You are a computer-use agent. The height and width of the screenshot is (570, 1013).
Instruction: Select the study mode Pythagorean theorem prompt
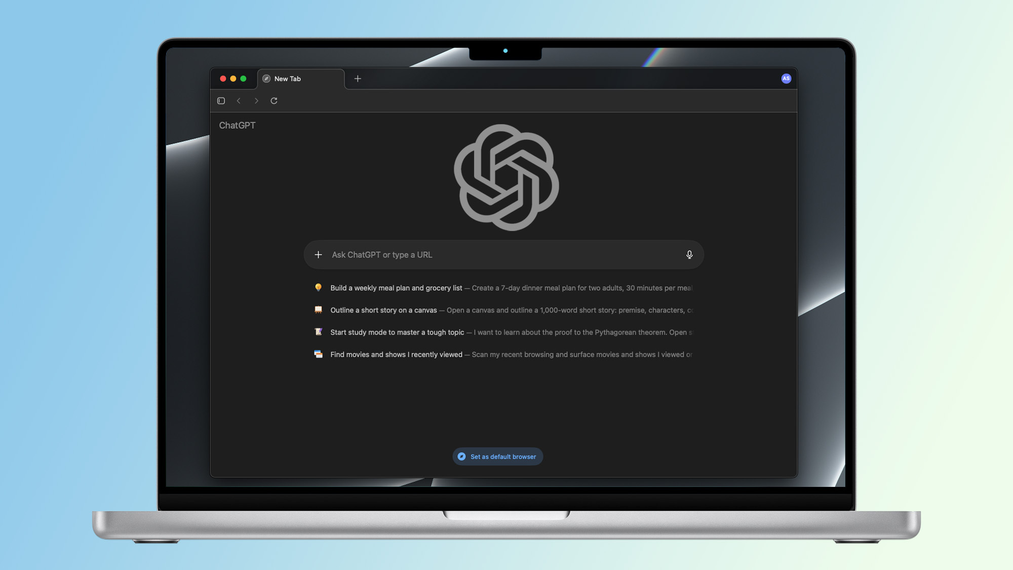tap(397, 332)
